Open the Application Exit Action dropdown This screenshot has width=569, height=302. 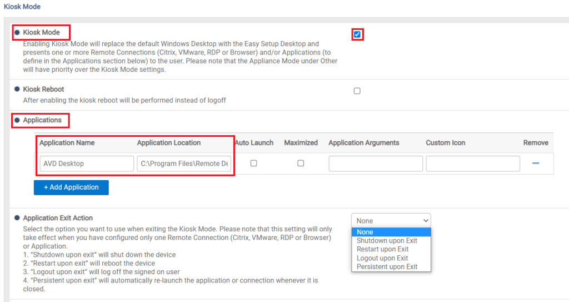click(x=391, y=221)
